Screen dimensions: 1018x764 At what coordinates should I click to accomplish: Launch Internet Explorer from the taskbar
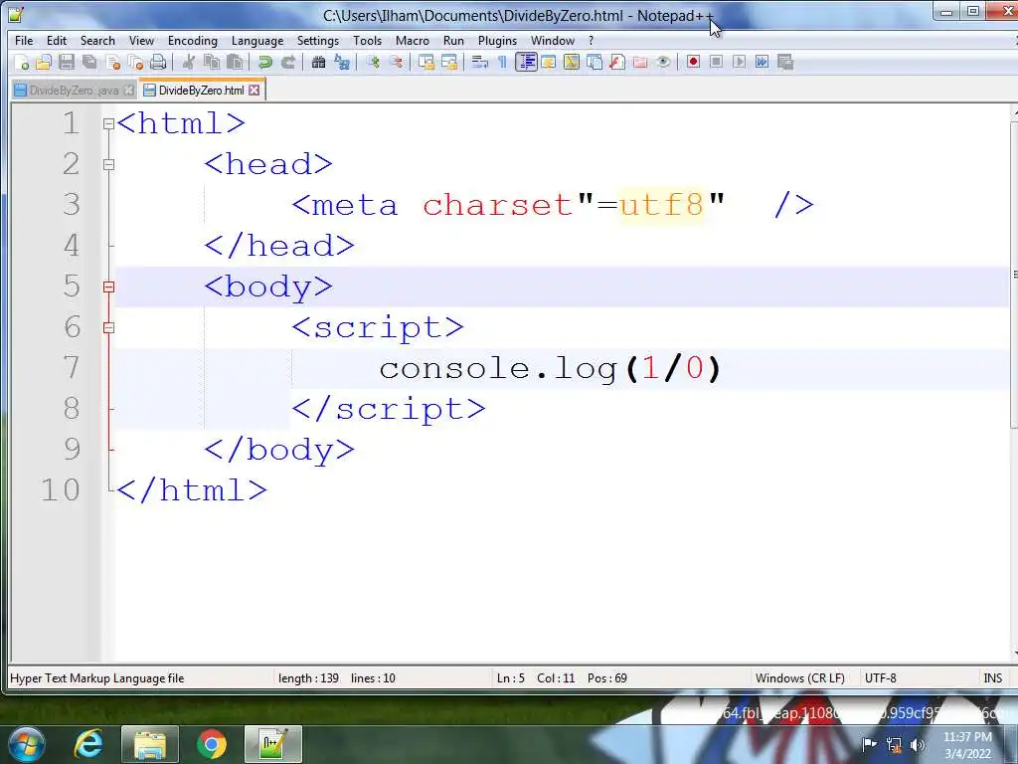tap(88, 744)
